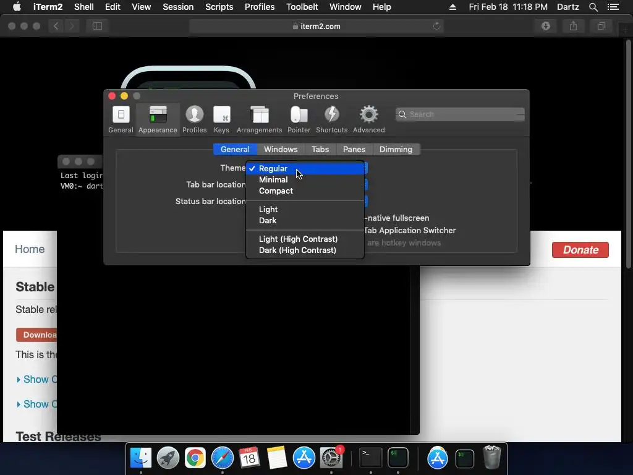Open the Toolbelt menu
This screenshot has height=475, width=633.
(x=302, y=7)
